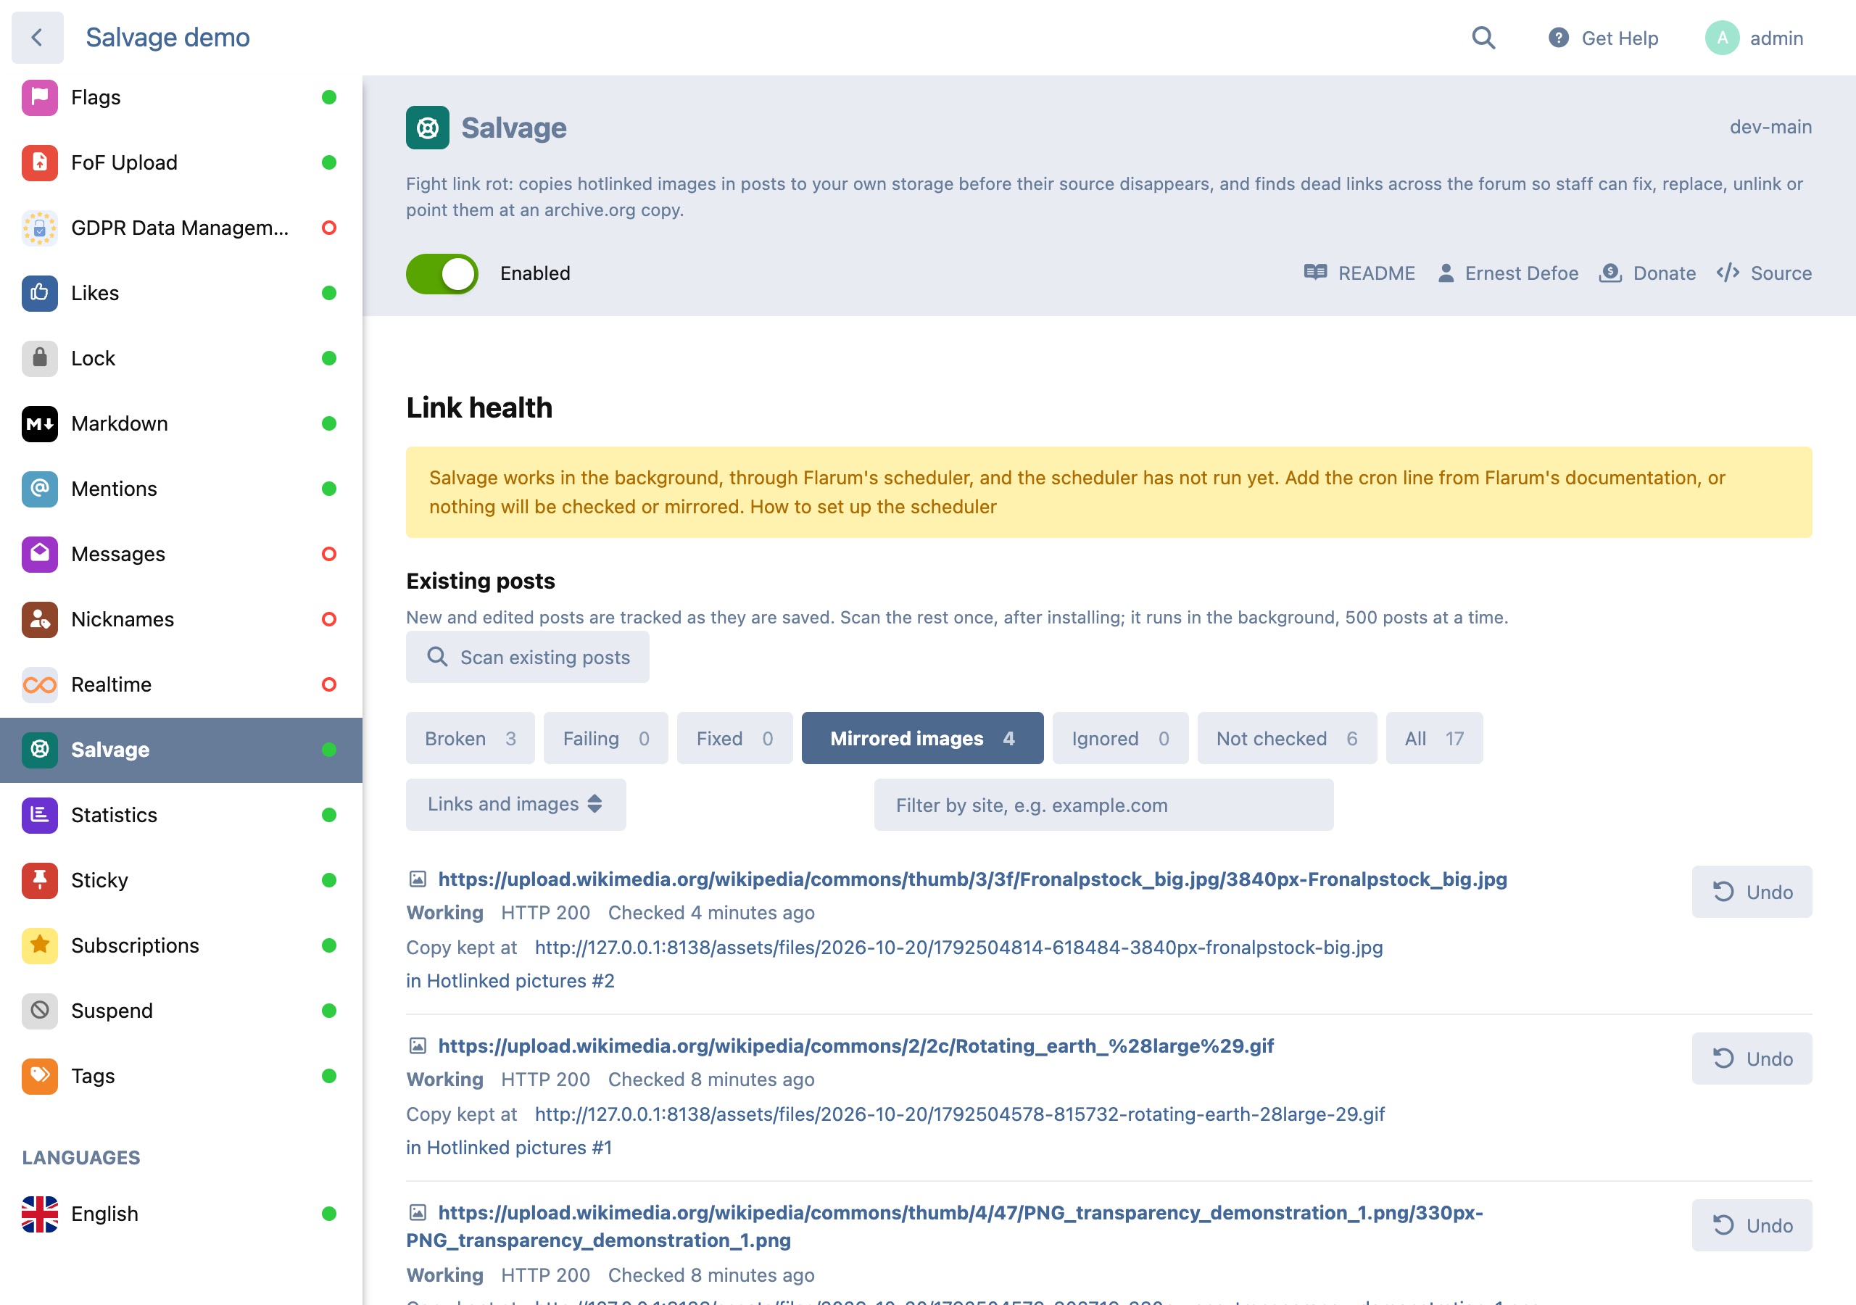Viewport: 1856px width, 1305px height.
Task: Toggle the Salvage Enabled switch off
Action: pyautogui.click(x=442, y=274)
